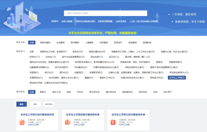
Task: Filter by department 财务处(17)
Action: point(35,57)
